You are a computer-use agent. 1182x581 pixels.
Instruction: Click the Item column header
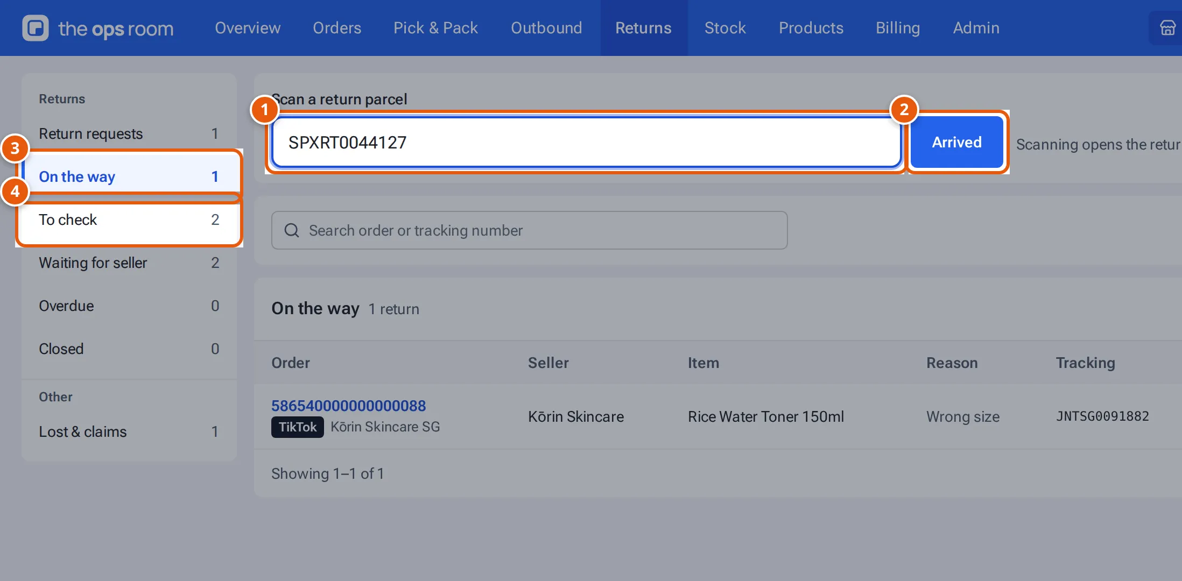[703, 363]
